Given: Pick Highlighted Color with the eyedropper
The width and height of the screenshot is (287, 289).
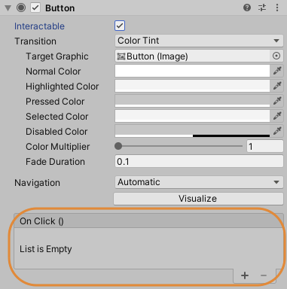Looking at the screenshot, I should coord(277,86).
